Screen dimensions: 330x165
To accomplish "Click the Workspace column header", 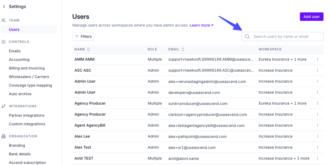I will (x=270, y=49).
